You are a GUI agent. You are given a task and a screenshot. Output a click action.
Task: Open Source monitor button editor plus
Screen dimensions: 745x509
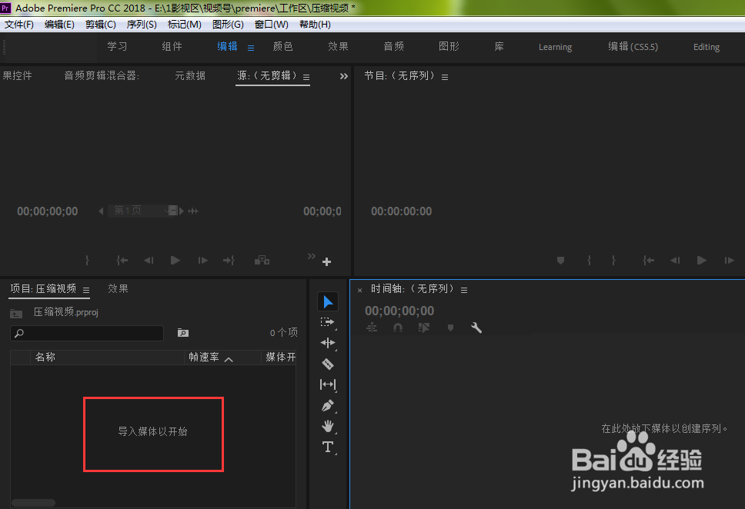tap(326, 261)
